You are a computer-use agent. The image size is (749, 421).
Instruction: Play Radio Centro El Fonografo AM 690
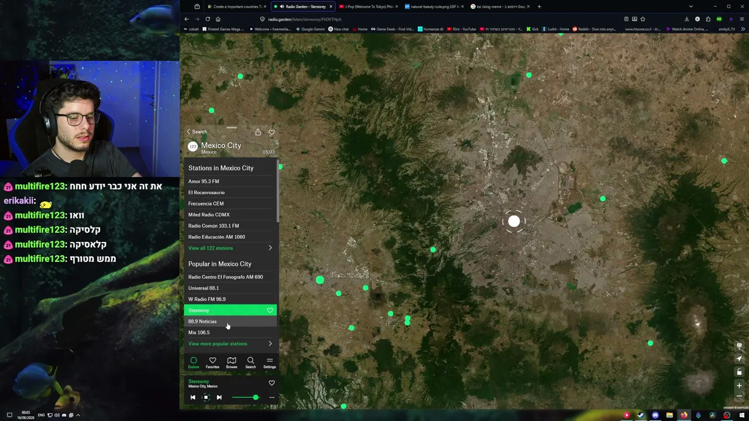pos(231,277)
